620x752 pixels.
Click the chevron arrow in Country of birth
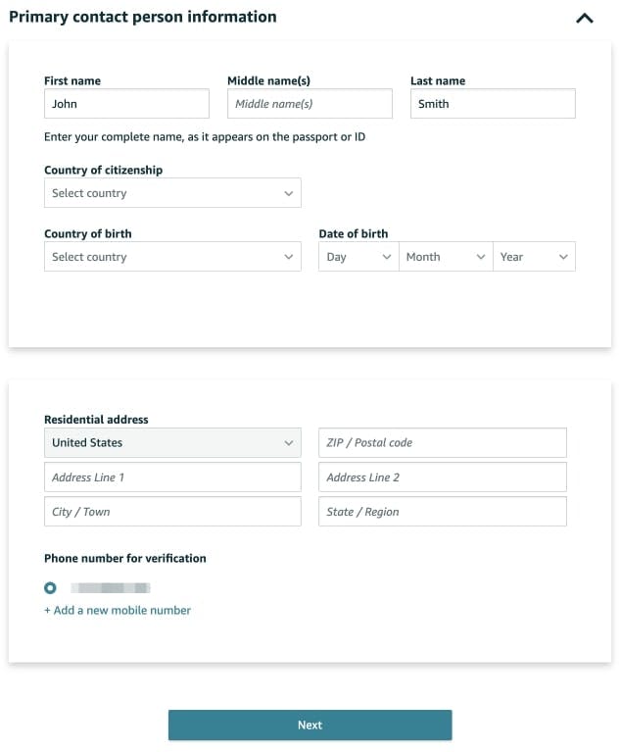point(289,258)
